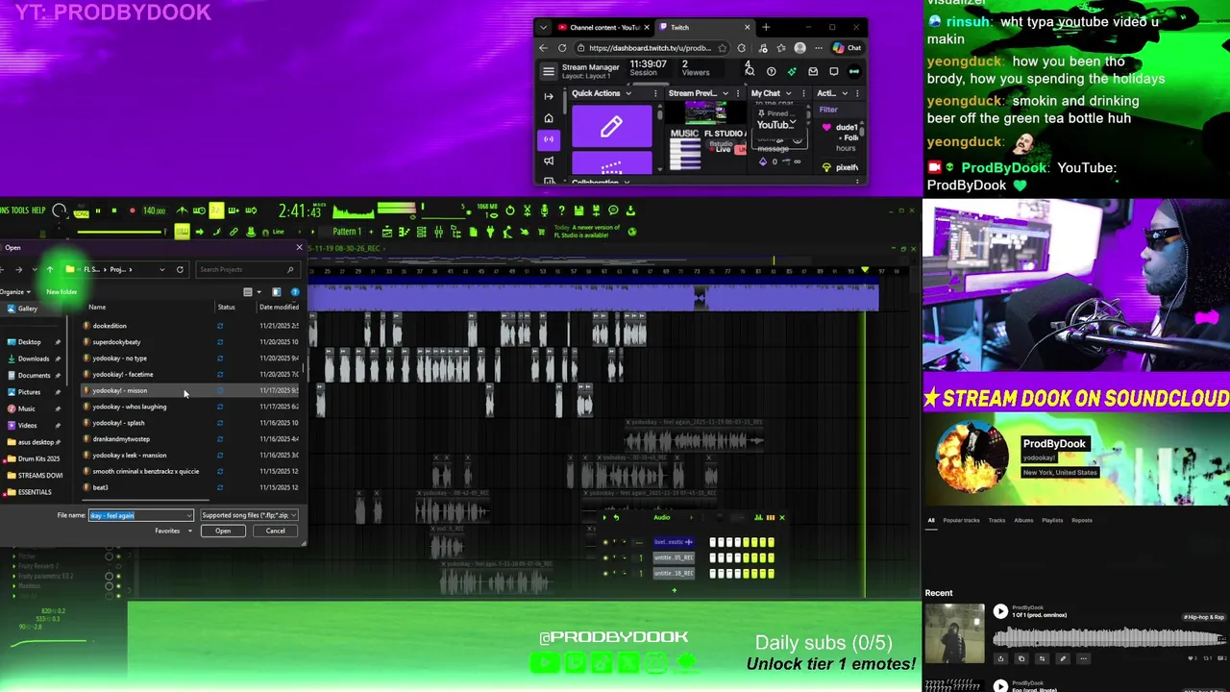This screenshot has height=692, width=1230.
Task: Open the HELP menu in FL Studio
Action: pyautogui.click(x=38, y=210)
